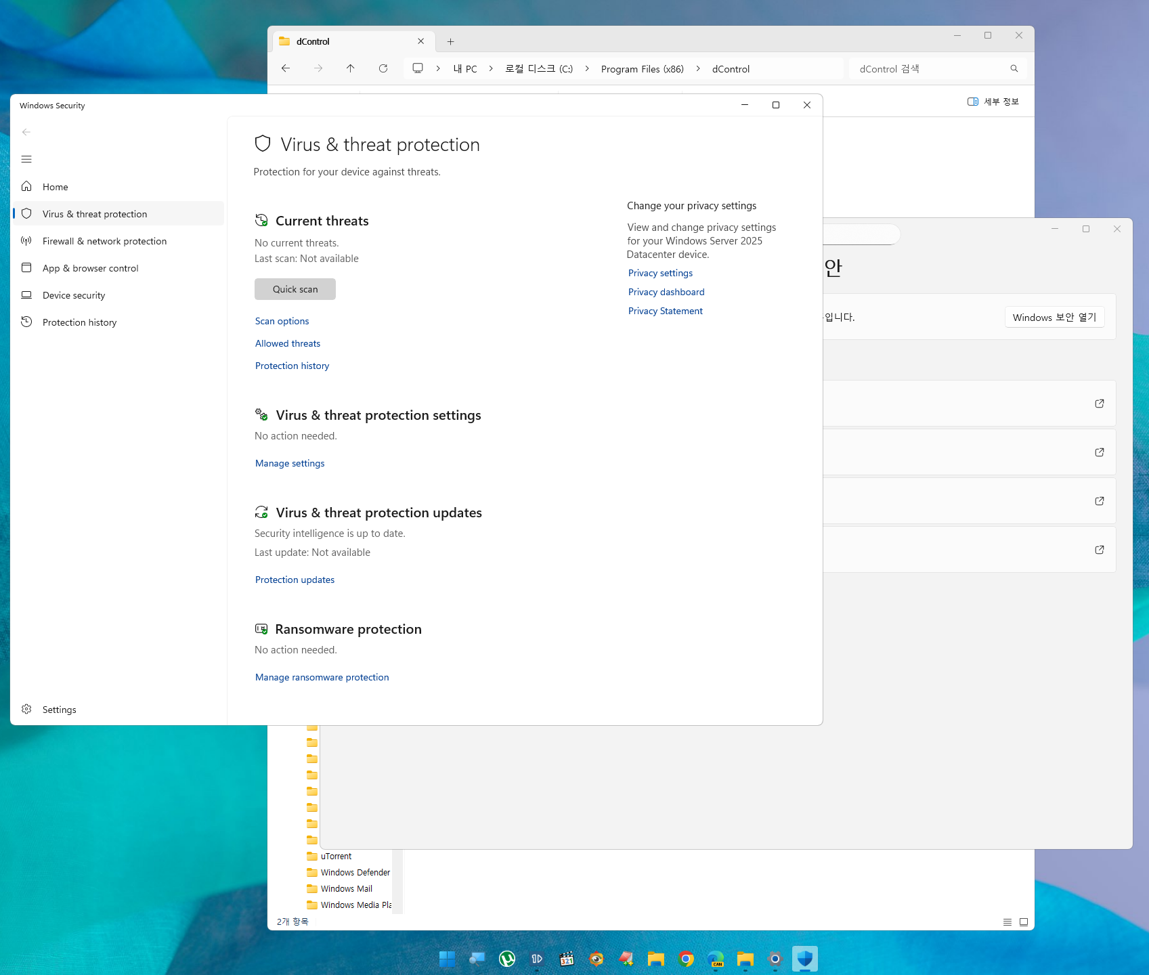
Task: Select uTorrent folder in navigation tree
Action: 337,856
